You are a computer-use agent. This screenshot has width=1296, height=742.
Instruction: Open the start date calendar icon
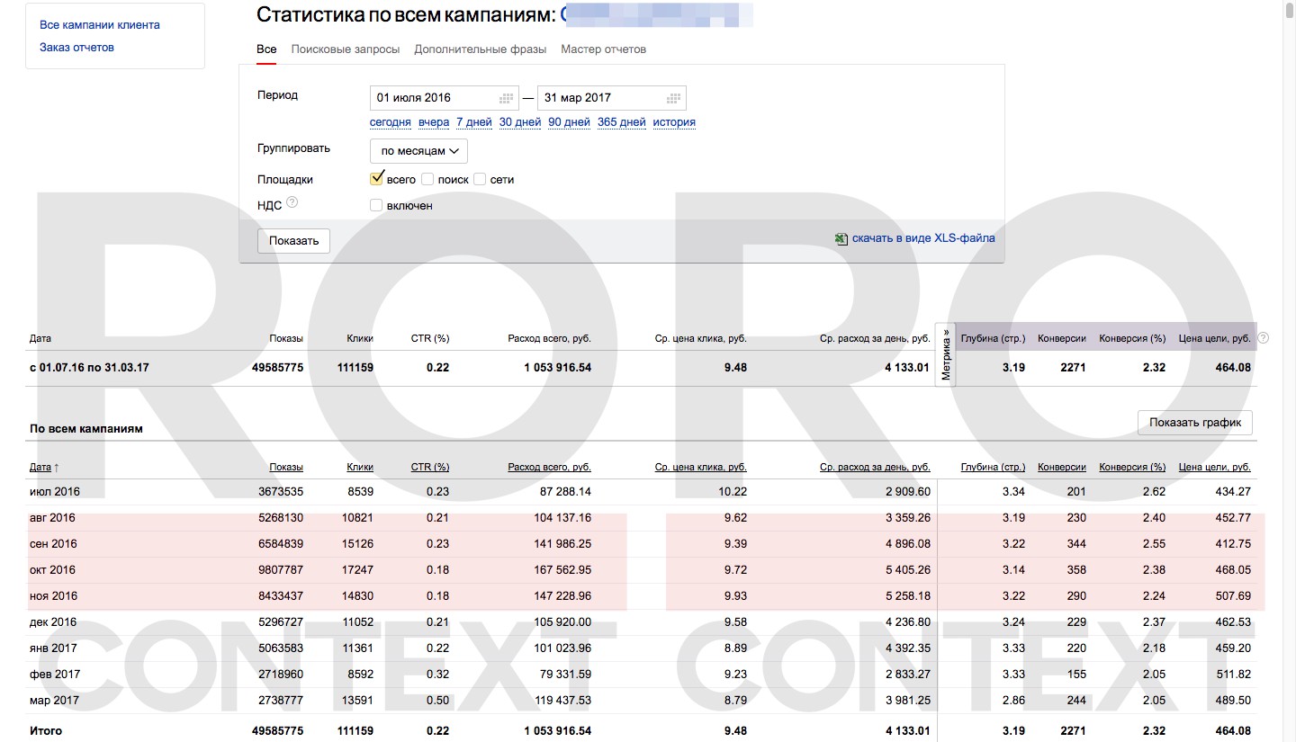pos(507,98)
